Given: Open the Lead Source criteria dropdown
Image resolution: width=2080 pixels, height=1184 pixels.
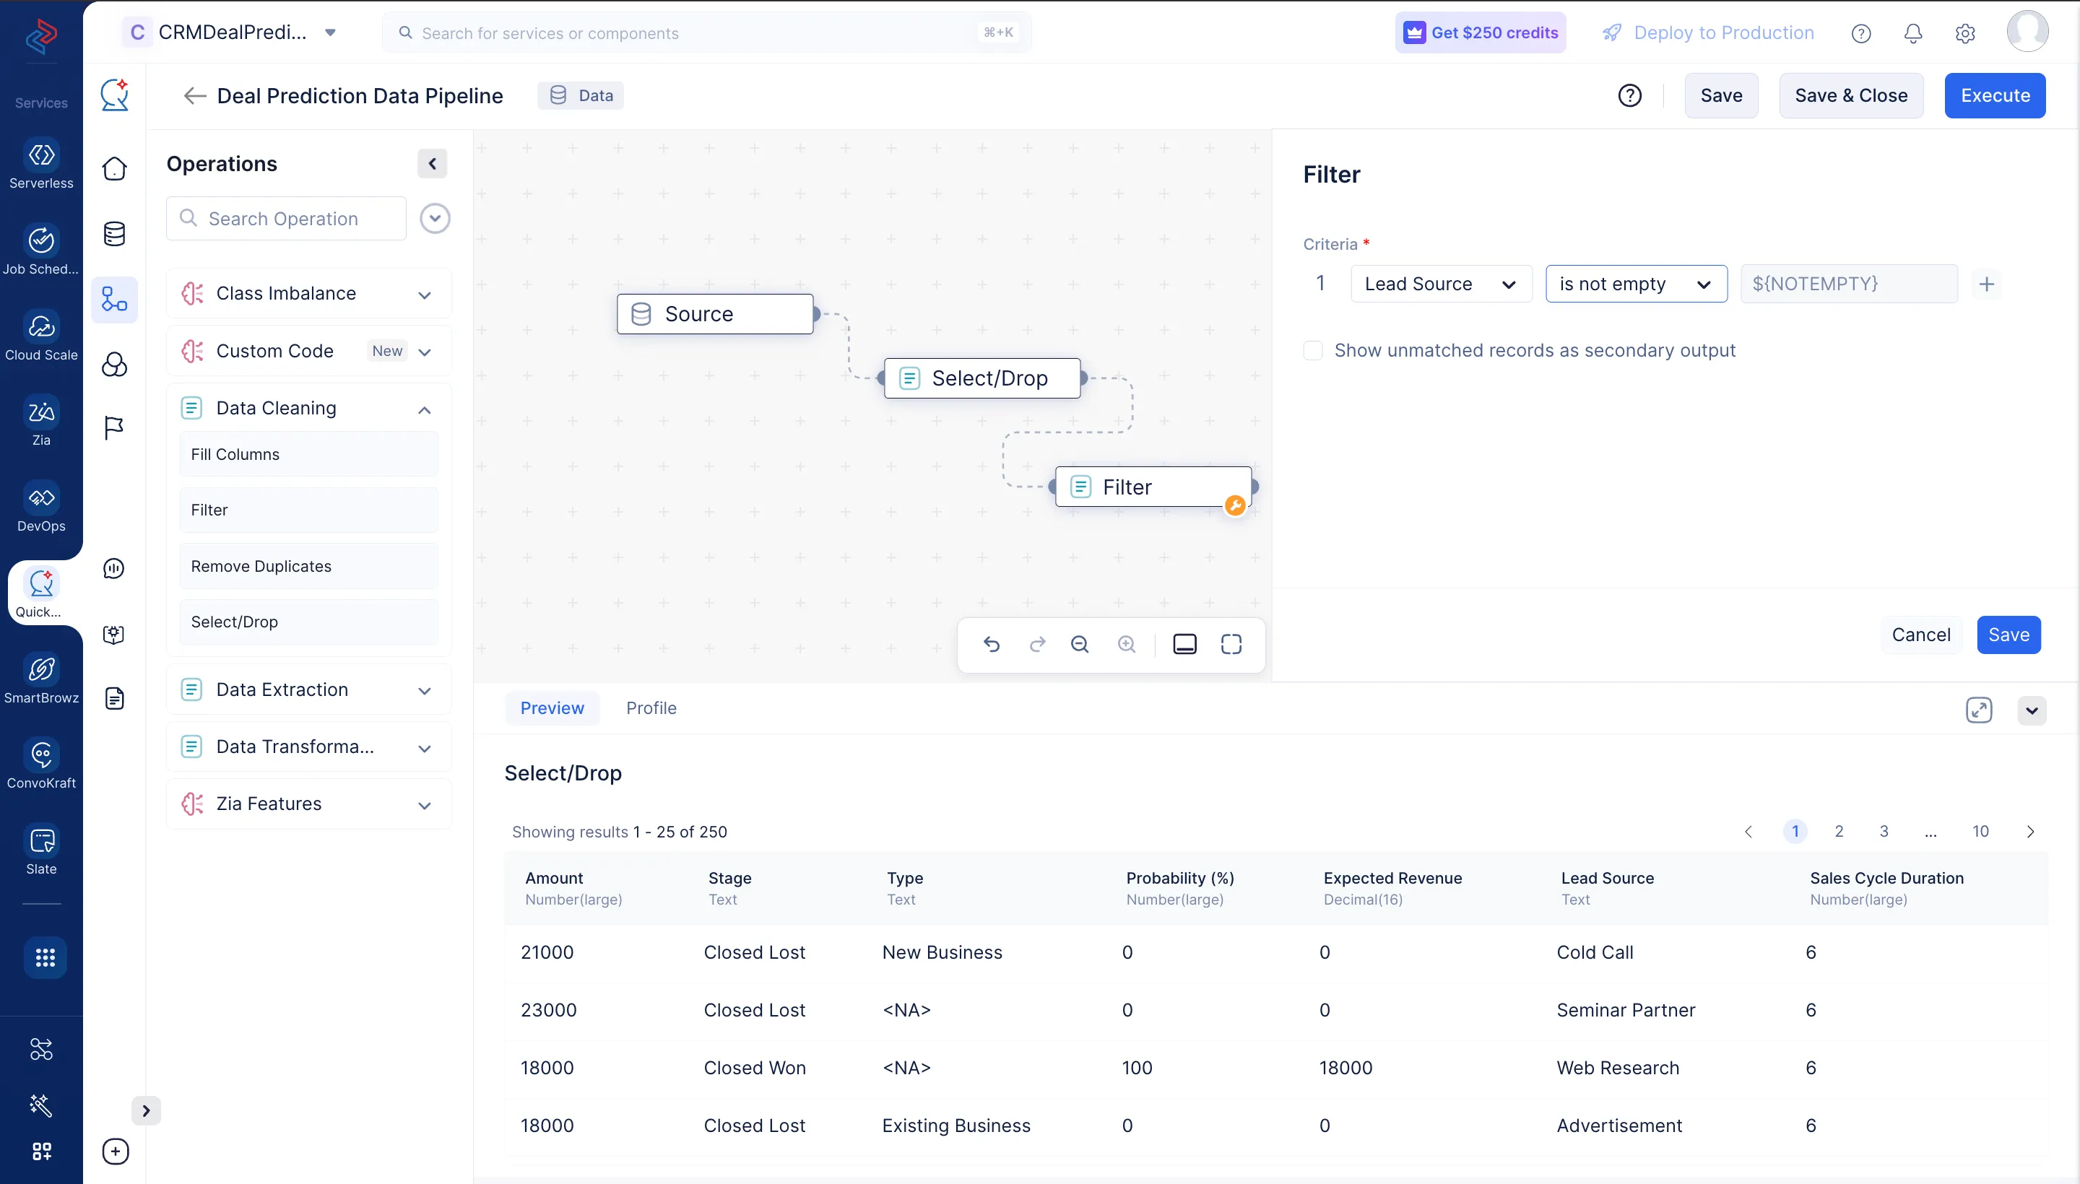Looking at the screenshot, I should tap(1440, 284).
